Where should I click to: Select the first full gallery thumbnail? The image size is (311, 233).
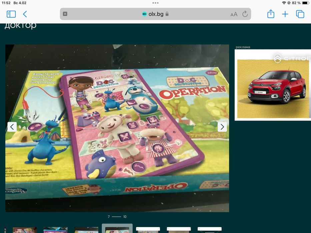coord(25,230)
